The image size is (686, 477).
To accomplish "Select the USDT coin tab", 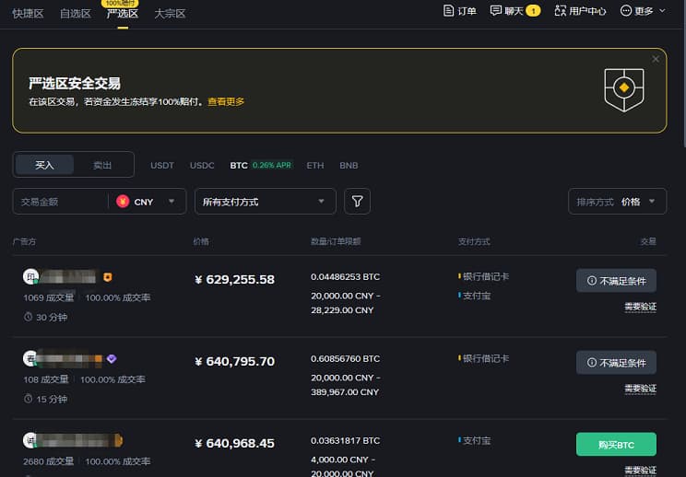I will pos(162,166).
